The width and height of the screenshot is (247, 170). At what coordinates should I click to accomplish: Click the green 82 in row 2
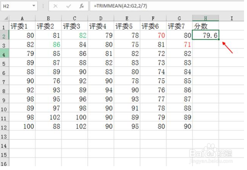point(75,35)
